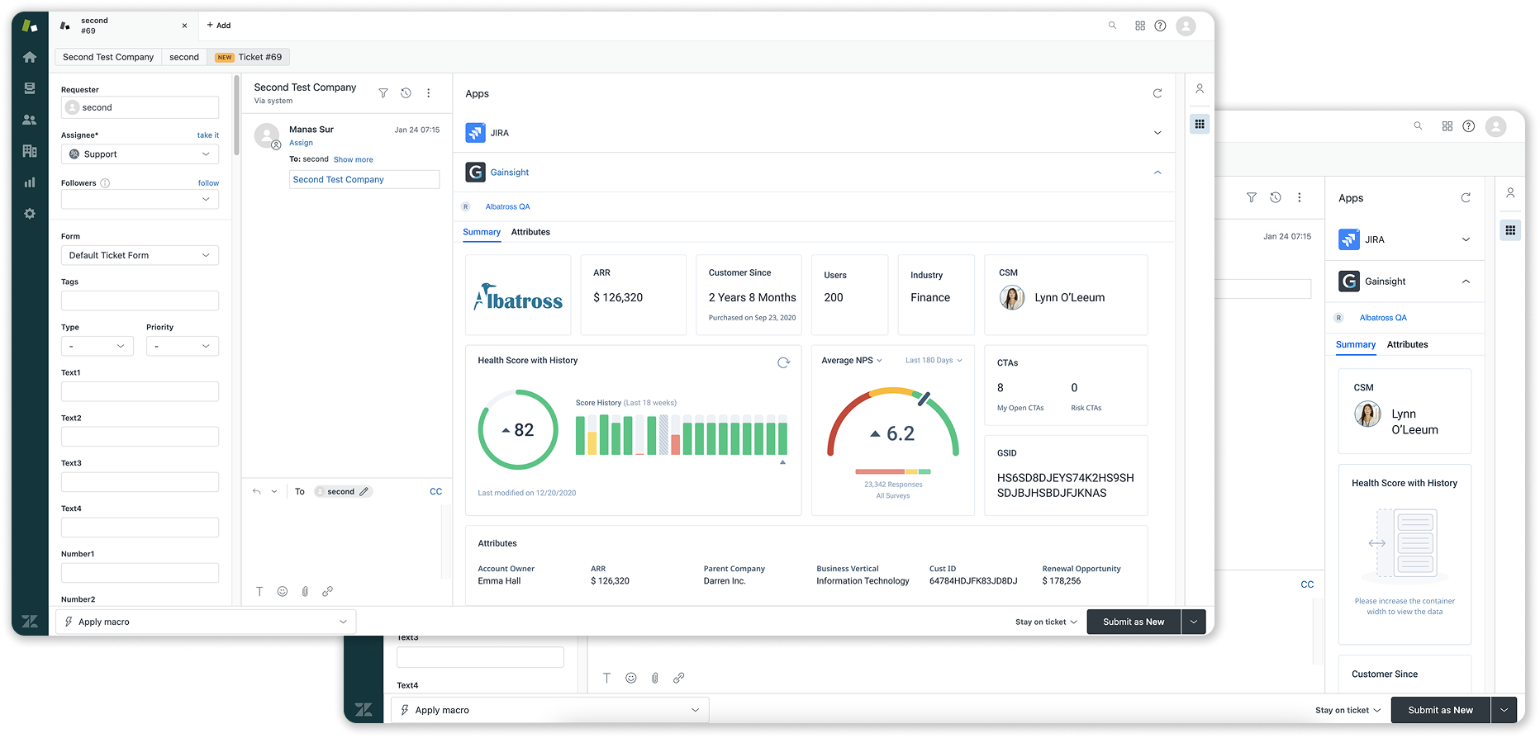Toggle the Apps grid icon in right rail
1540x738 pixels.
(x=1200, y=124)
